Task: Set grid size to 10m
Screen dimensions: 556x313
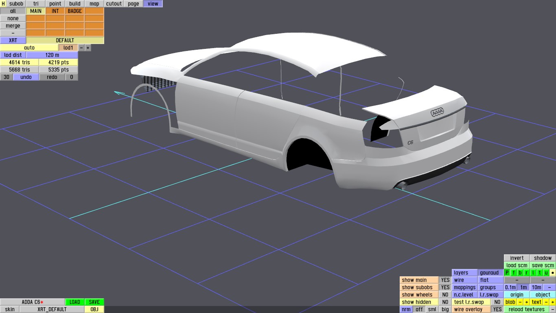Action: pyautogui.click(x=536, y=287)
